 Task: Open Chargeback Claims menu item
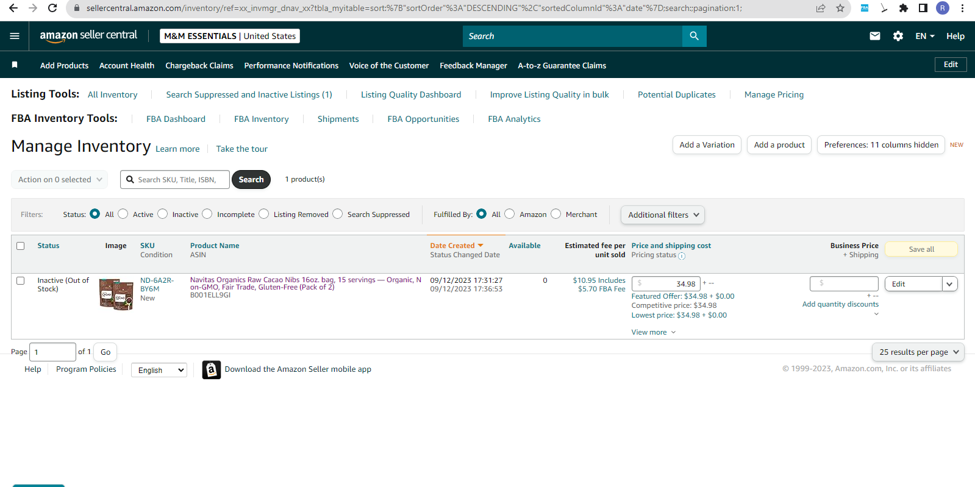[199, 65]
